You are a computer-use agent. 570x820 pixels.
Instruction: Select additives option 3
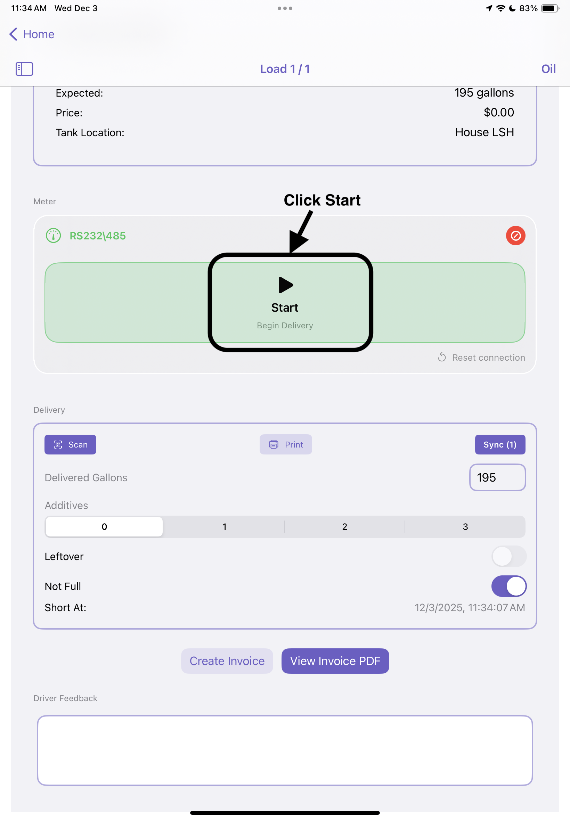point(465,526)
